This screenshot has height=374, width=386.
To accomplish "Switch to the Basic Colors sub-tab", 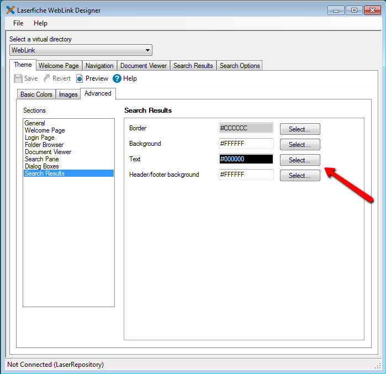I will (x=36, y=94).
